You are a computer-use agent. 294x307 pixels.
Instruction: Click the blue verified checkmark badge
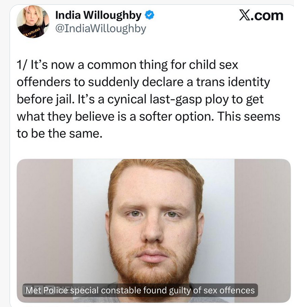150,15
